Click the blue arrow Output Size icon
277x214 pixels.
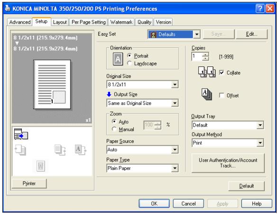[x=109, y=94]
